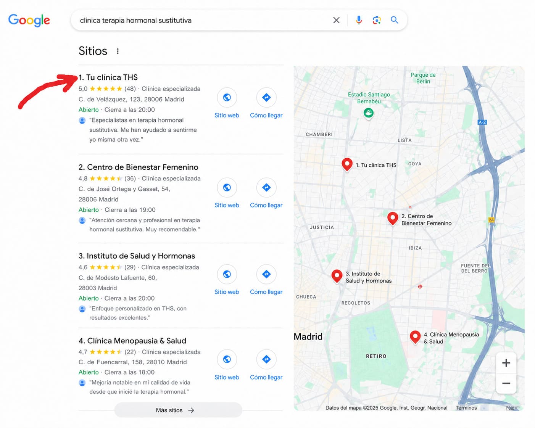Click 'Sitio web' label for Clínica Menopausia & Salud
The image size is (535, 428).
pos(227,377)
